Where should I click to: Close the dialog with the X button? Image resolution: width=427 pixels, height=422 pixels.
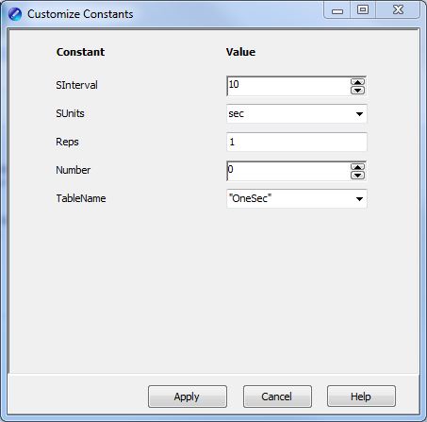(x=398, y=9)
